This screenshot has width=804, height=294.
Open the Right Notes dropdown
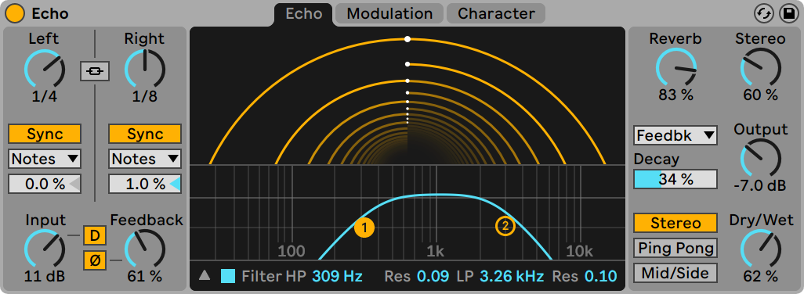(145, 159)
